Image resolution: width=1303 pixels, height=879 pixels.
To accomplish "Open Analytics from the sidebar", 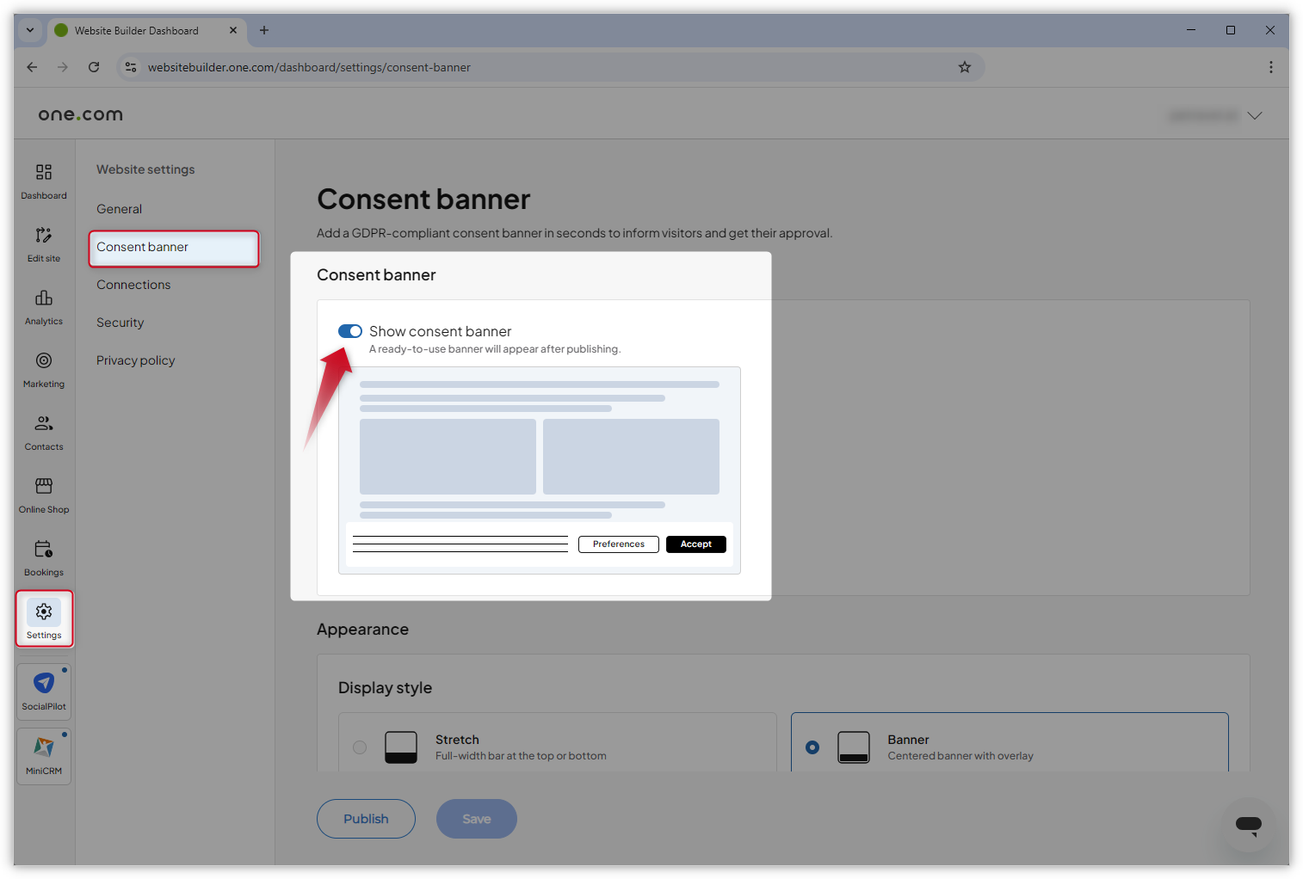I will (x=43, y=306).
